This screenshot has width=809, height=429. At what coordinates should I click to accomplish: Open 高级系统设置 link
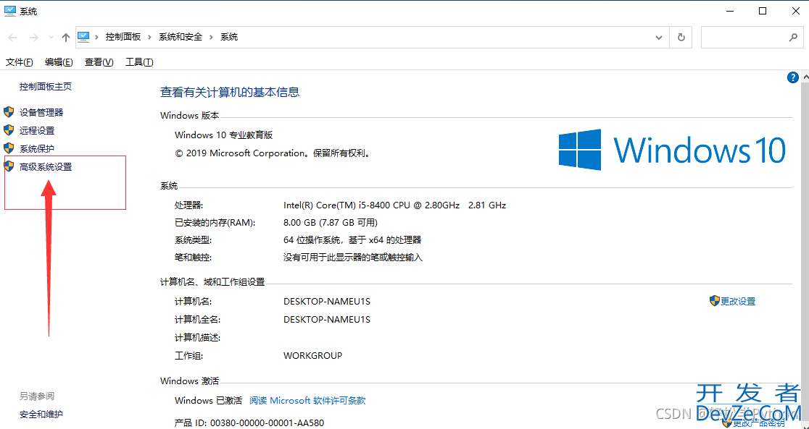click(46, 167)
